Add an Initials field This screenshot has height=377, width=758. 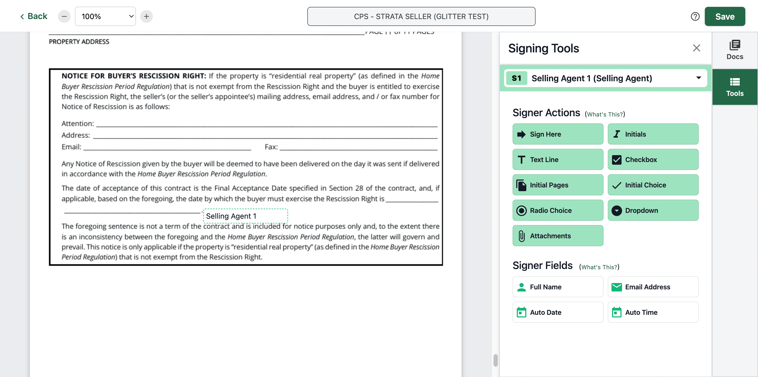(653, 134)
